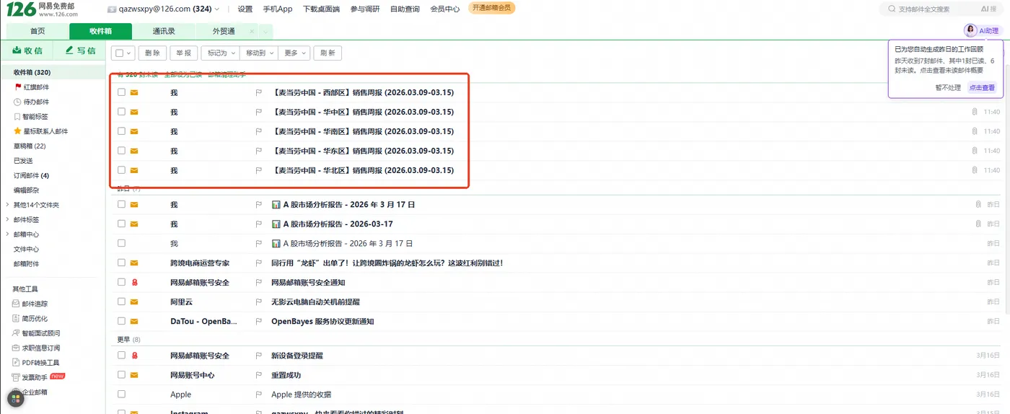
Task: Check the 跨境电商运营专家 email checkbox
Action: tap(122, 263)
